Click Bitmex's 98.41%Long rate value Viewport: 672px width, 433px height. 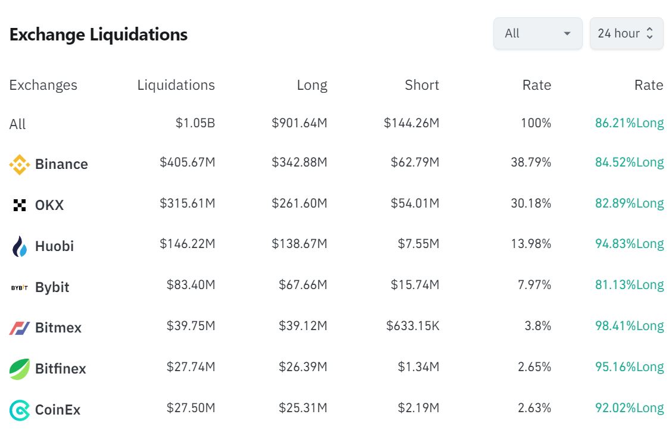click(x=629, y=326)
